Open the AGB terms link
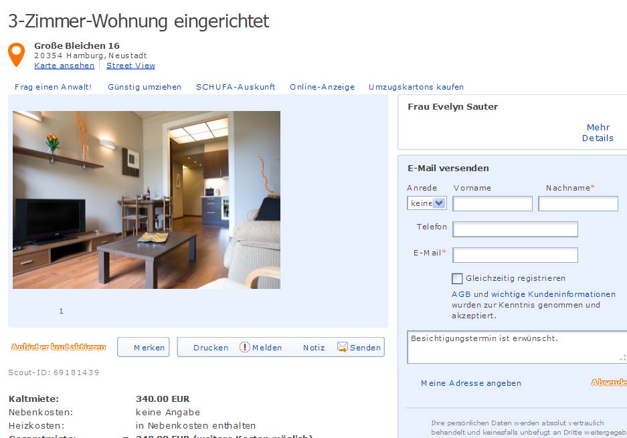The height and width of the screenshot is (438, 627). pyautogui.click(x=461, y=294)
